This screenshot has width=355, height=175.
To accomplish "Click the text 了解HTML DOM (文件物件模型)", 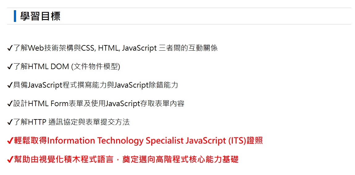I will point(67,67).
